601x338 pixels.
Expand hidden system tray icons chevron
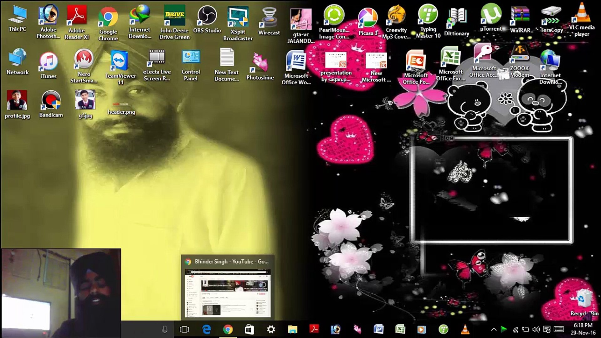[x=494, y=329]
